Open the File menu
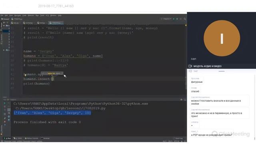Viewport: 256px width, 144px height. 2,16
